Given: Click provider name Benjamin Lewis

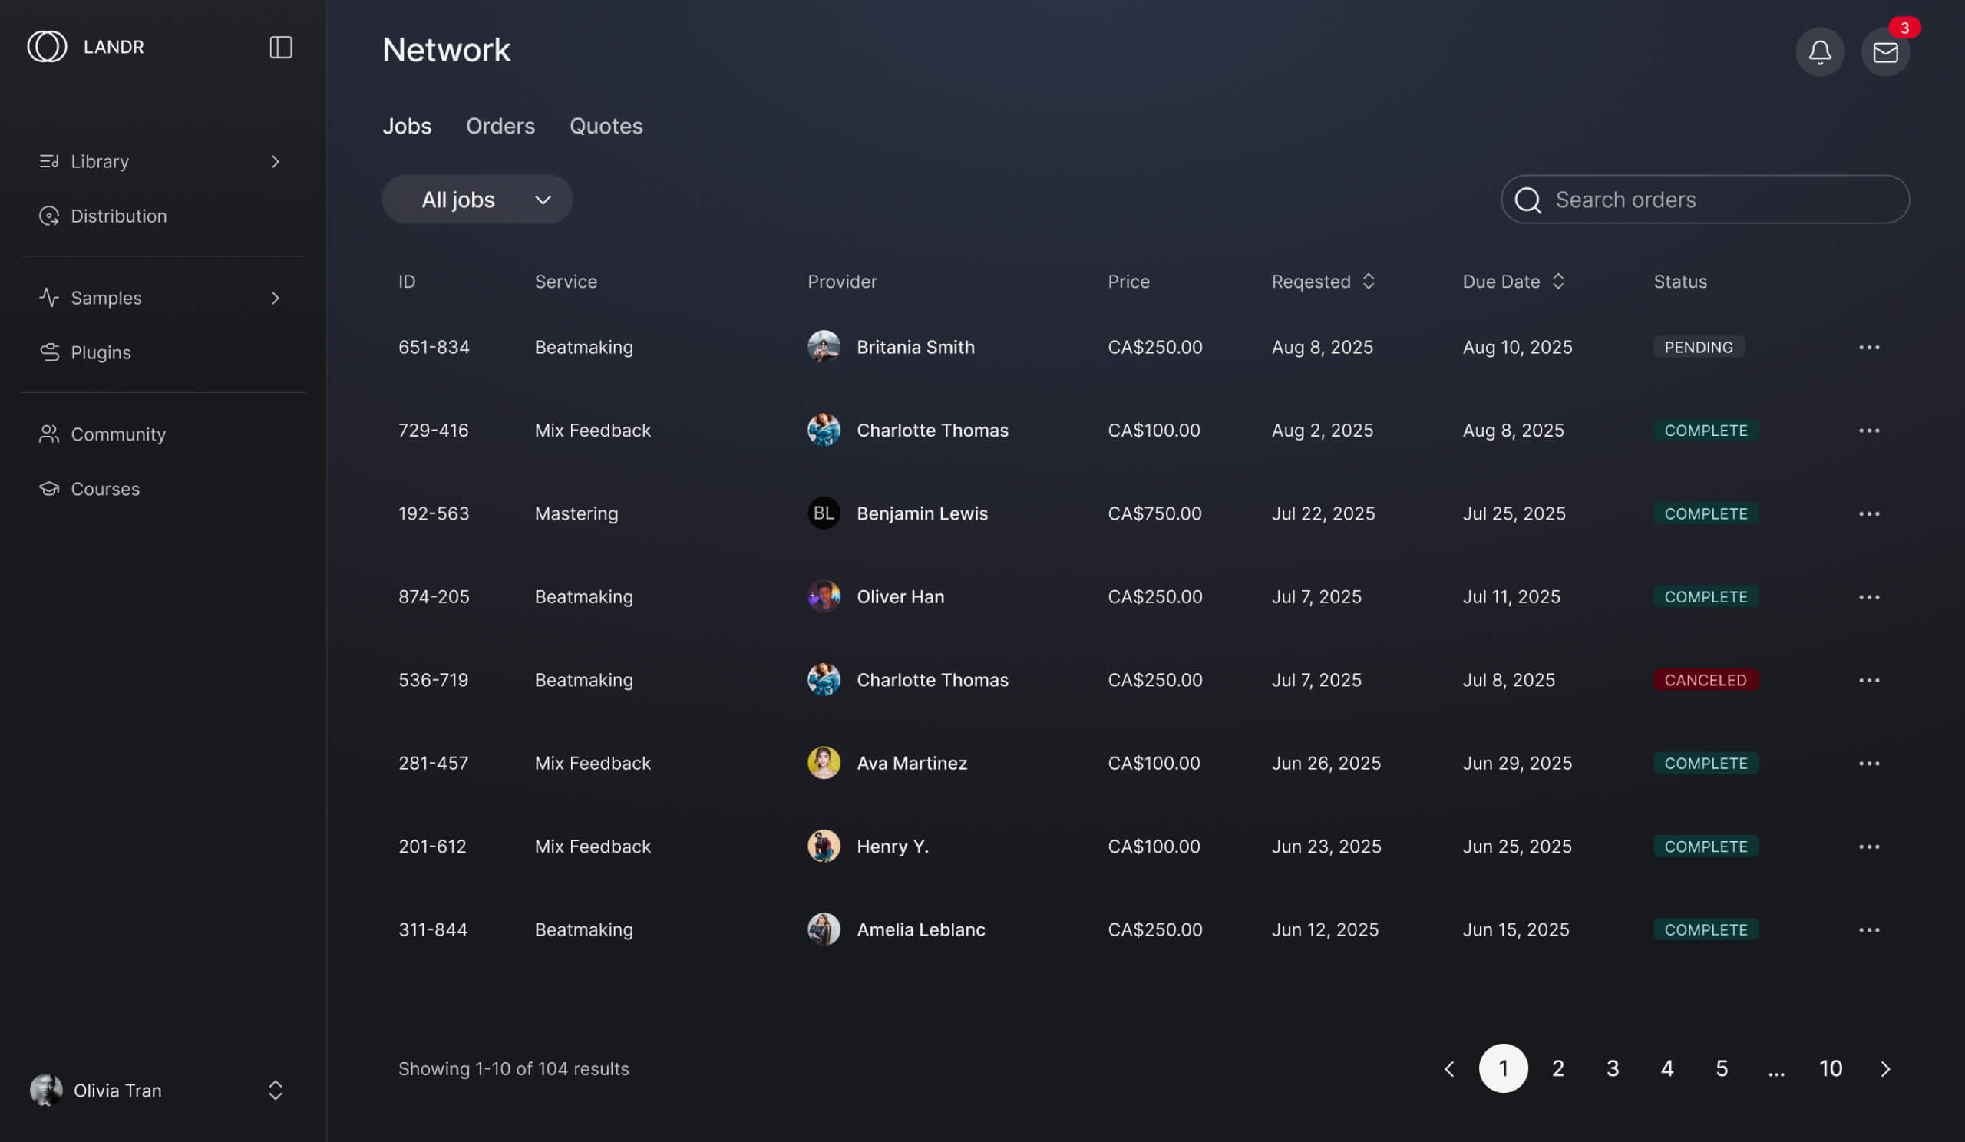Looking at the screenshot, I should [x=922, y=513].
